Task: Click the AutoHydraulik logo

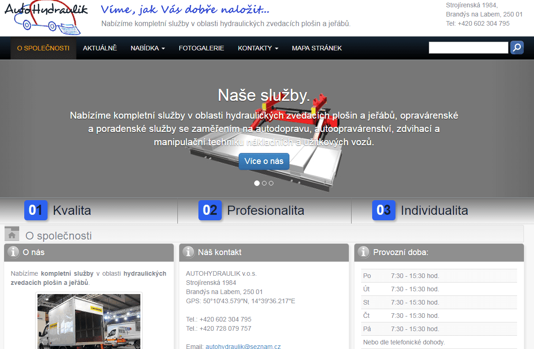Action: 46,17
